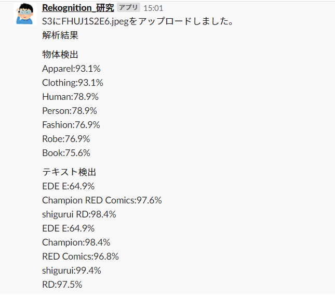Image resolution: width=335 pixels, height=296 pixels.
Task: Select the Fashion:76.9% result line
Action: (71, 124)
